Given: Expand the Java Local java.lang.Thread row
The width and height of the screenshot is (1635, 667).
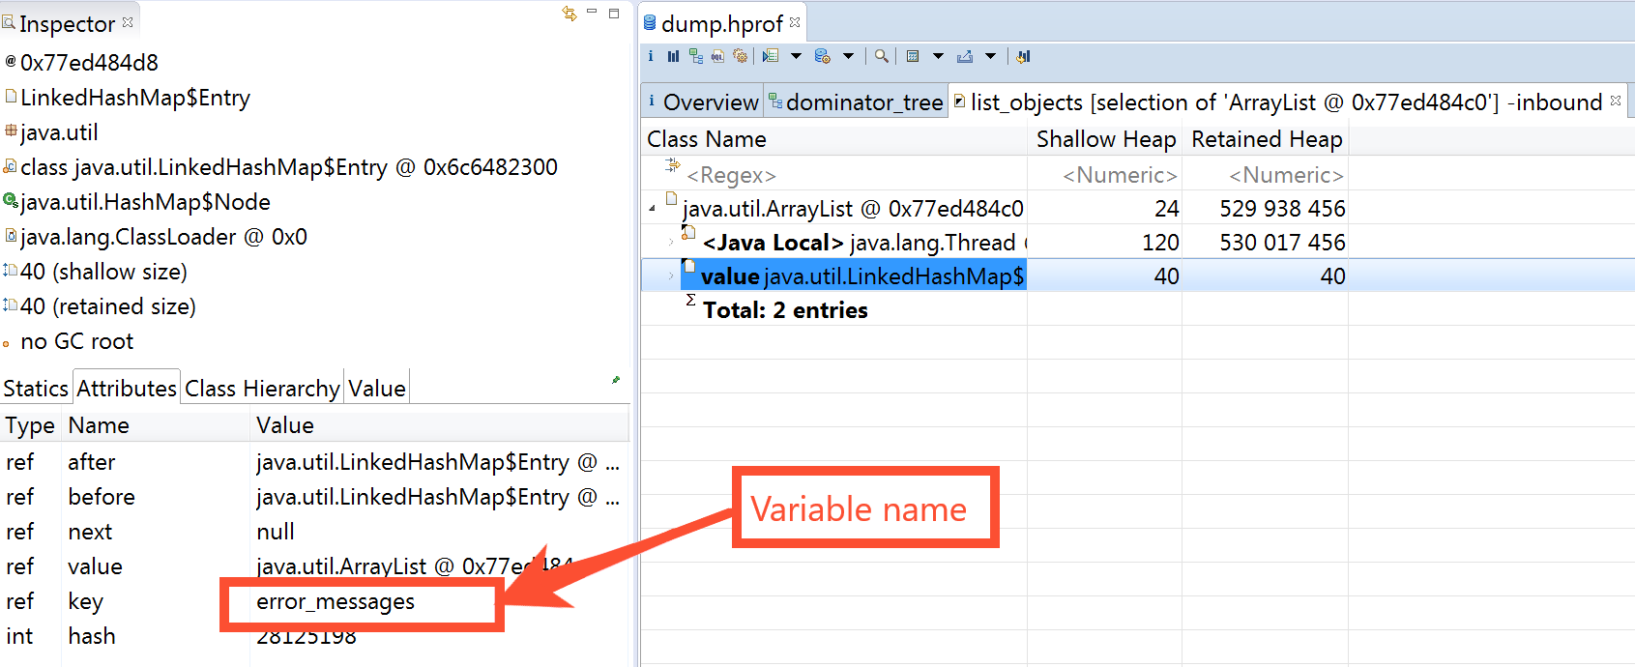Looking at the screenshot, I should coord(670,242).
